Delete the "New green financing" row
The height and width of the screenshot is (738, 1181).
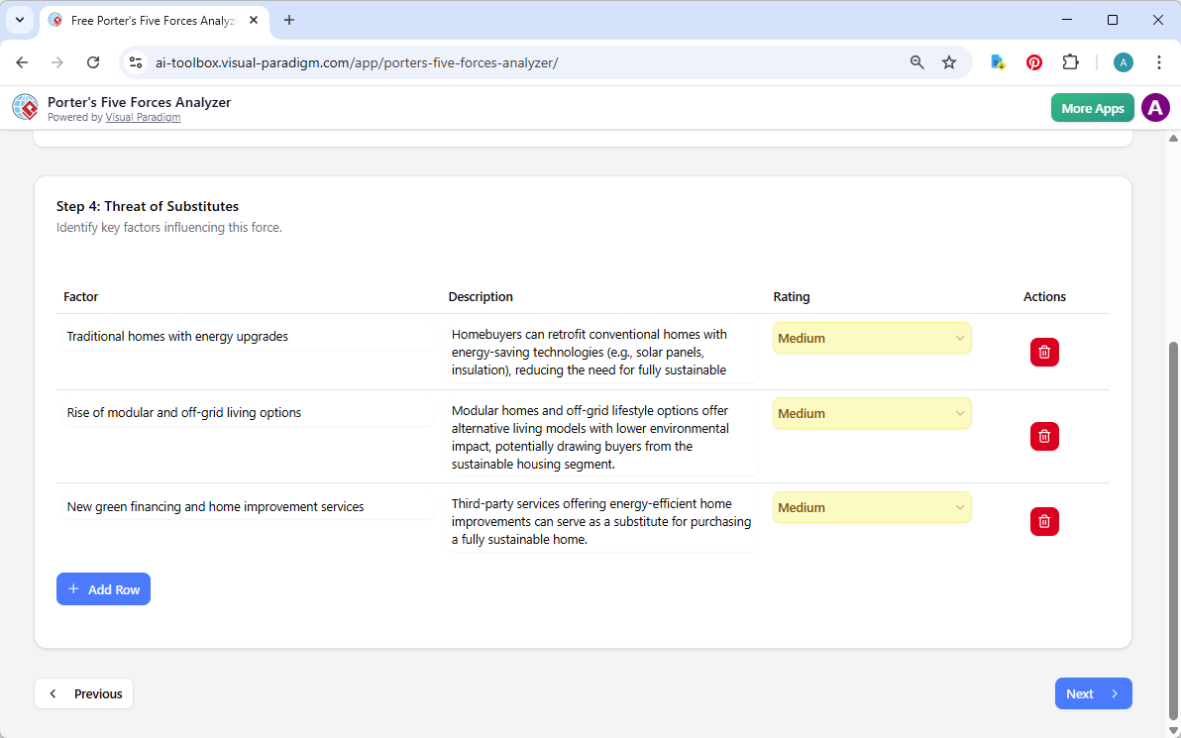point(1044,521)
